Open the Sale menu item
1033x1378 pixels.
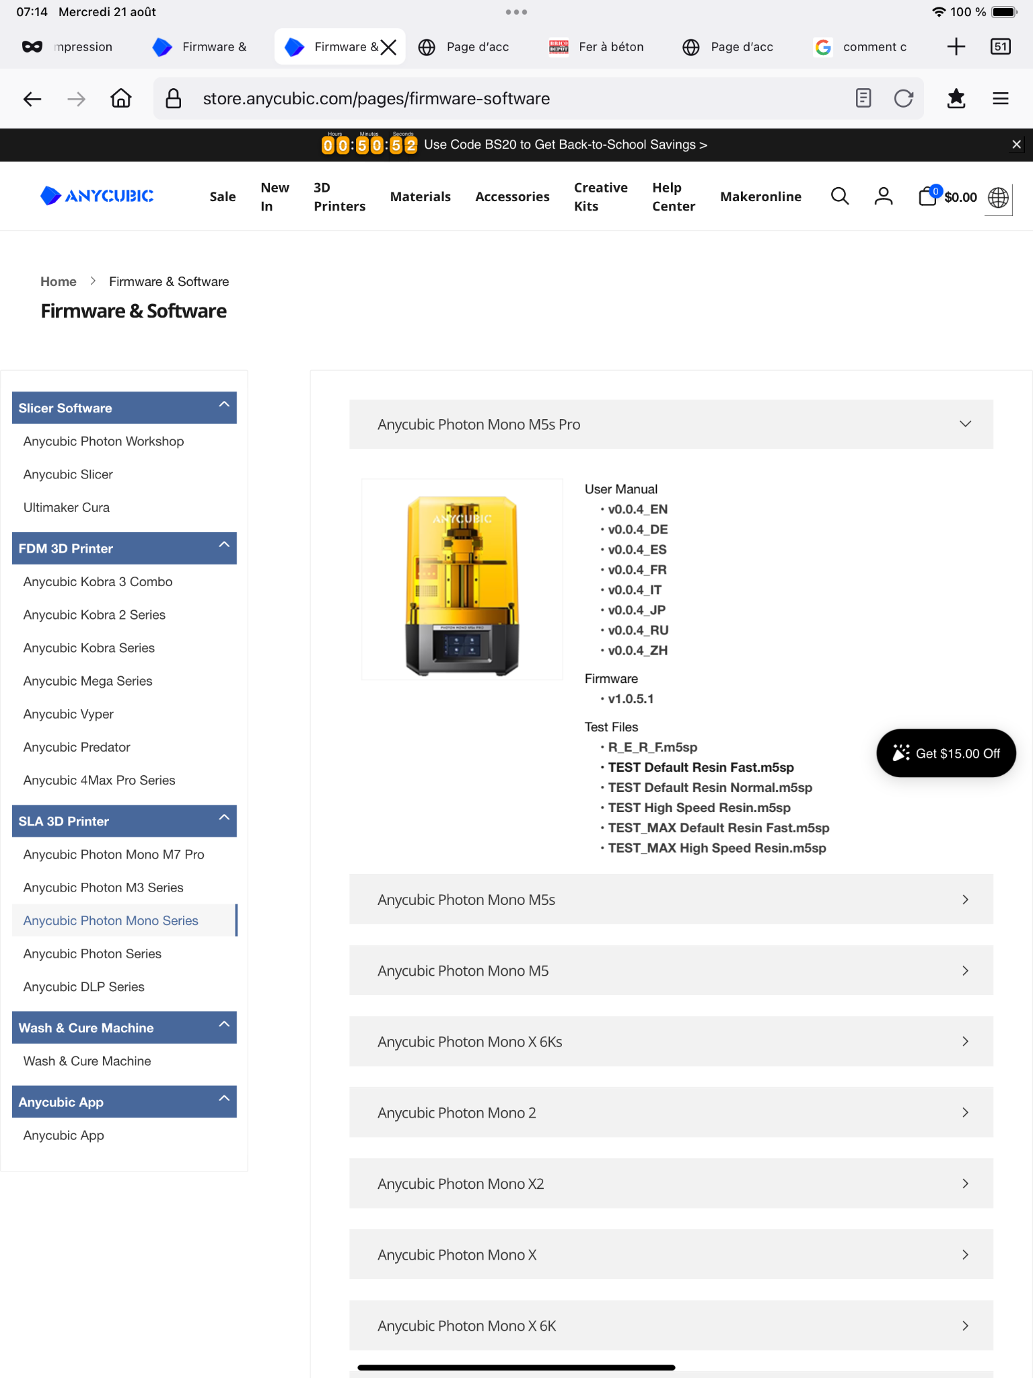(x=223, y=196)
